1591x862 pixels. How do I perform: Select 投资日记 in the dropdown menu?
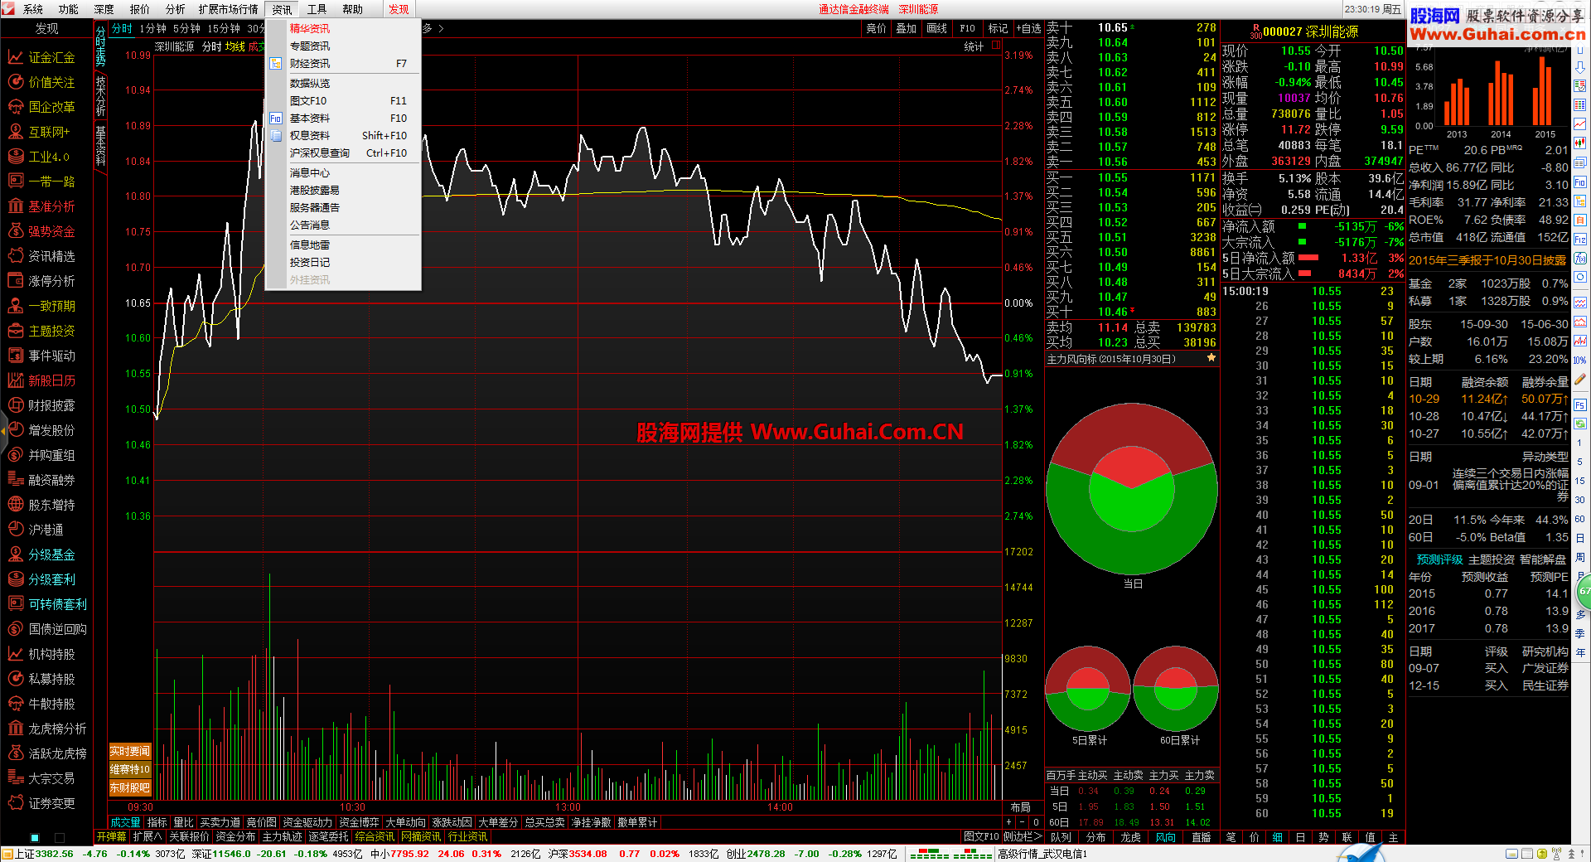343,262
